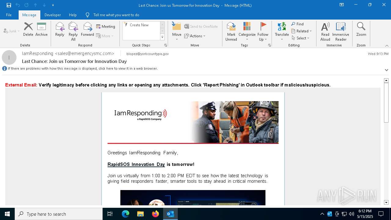391x220 pixels.
Task: Open the Select dropdown
Action: [301, 38]
